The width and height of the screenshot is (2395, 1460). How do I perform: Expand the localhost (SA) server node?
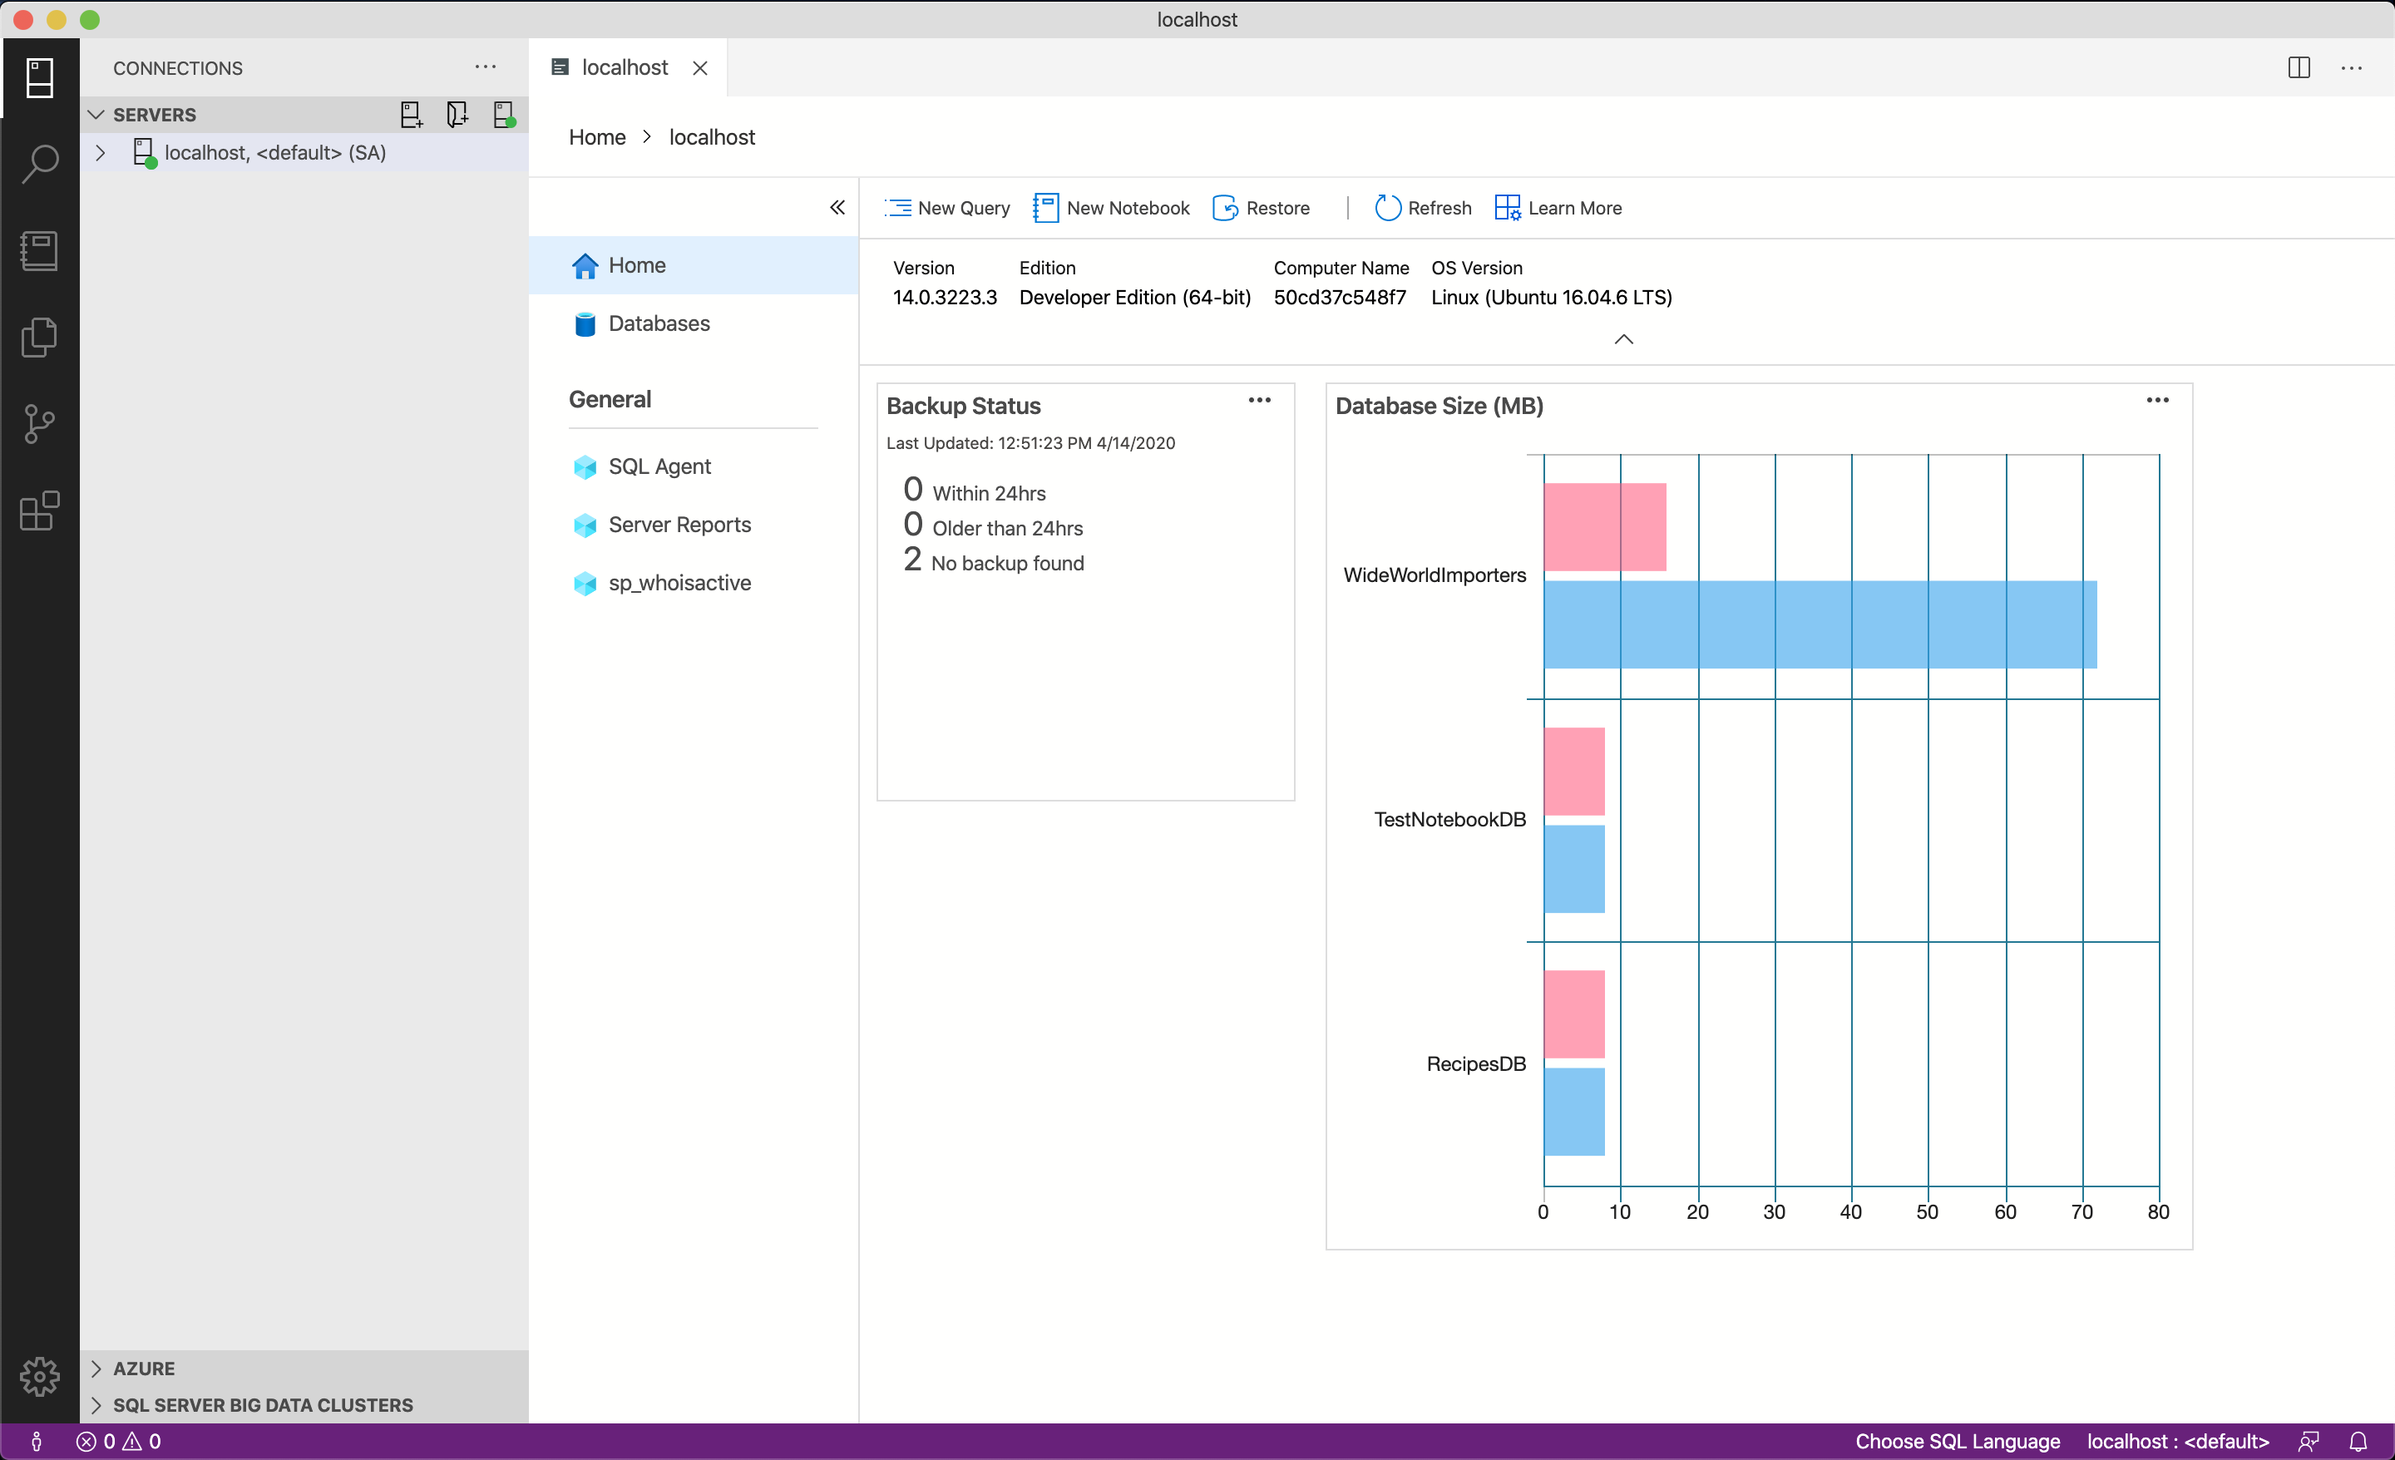click(100, 151)
